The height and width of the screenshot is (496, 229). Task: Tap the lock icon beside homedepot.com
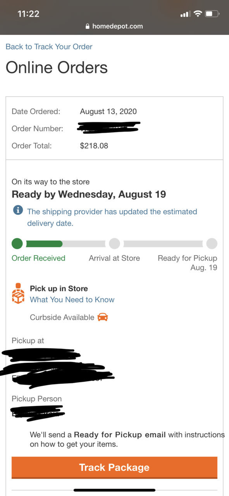88,26
